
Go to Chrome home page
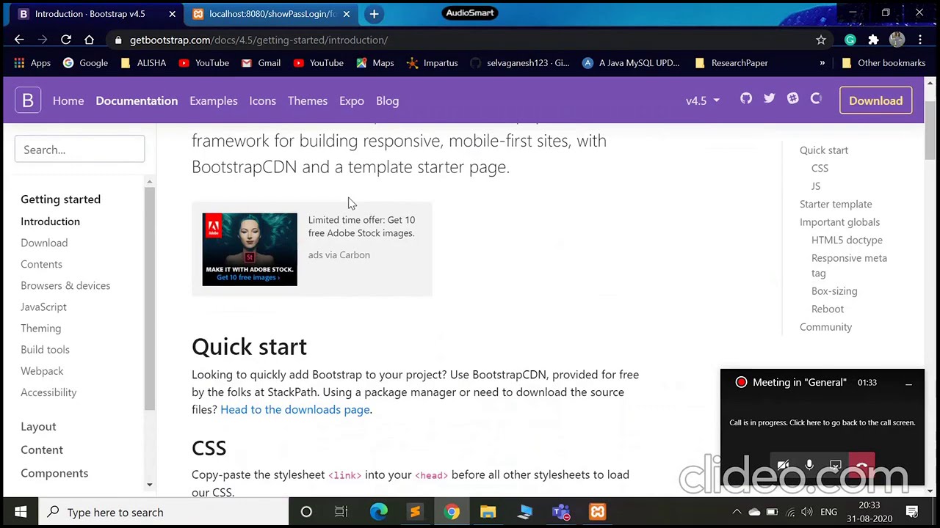[89, 40]
